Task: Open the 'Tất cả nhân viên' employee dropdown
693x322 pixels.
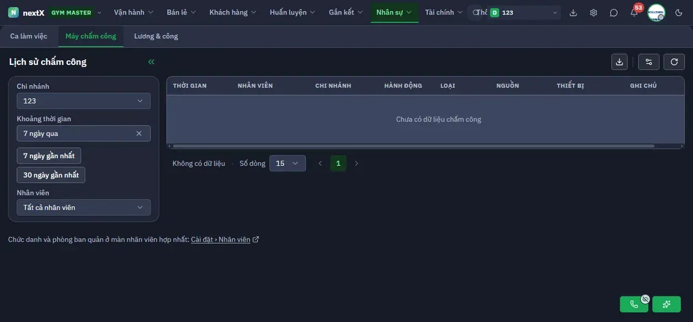Action: tap(83, 207)
